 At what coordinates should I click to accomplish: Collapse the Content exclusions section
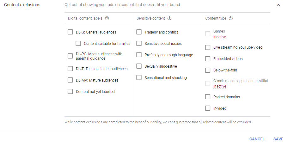click(x=278, y=5)
